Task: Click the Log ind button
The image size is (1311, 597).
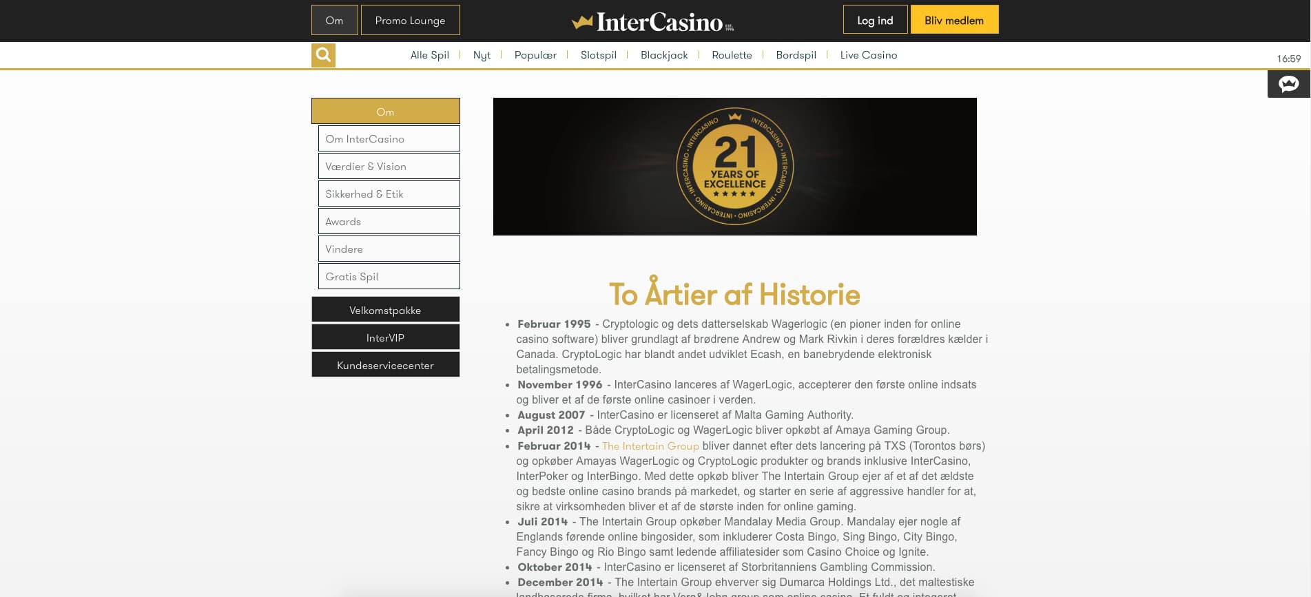Action: [x=875, y=20]
